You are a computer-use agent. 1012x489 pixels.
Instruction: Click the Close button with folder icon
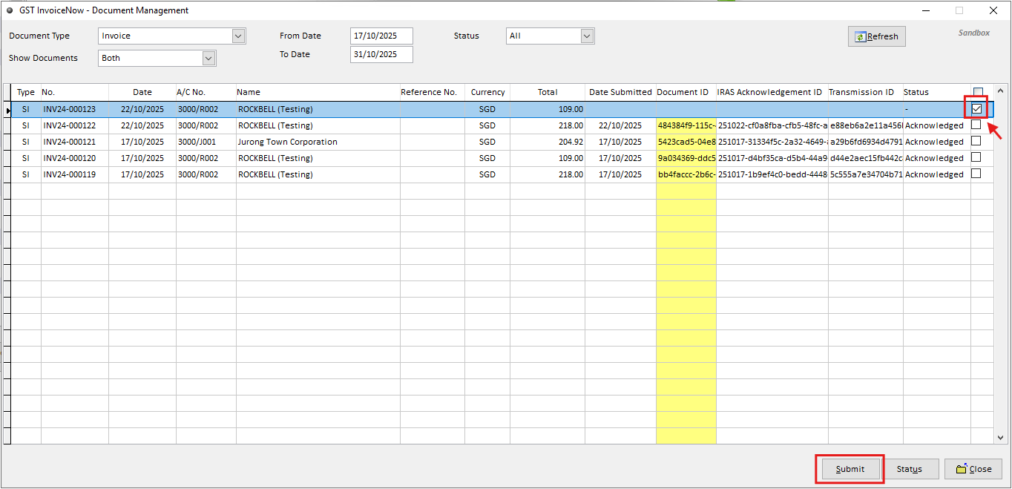[973, 469]
